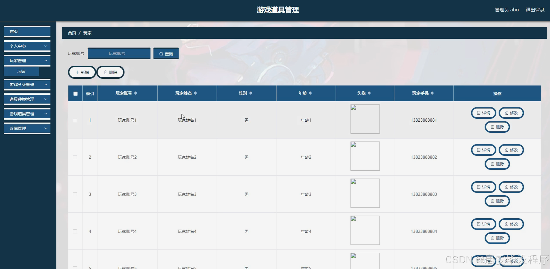Click 删除 for 玩家账号3 row
This screenshot has height=269, width=550.
click(497, 201)
